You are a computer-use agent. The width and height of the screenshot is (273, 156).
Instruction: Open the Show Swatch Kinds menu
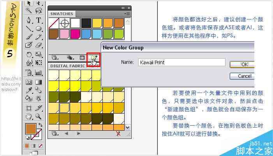(x=70, y=58)
